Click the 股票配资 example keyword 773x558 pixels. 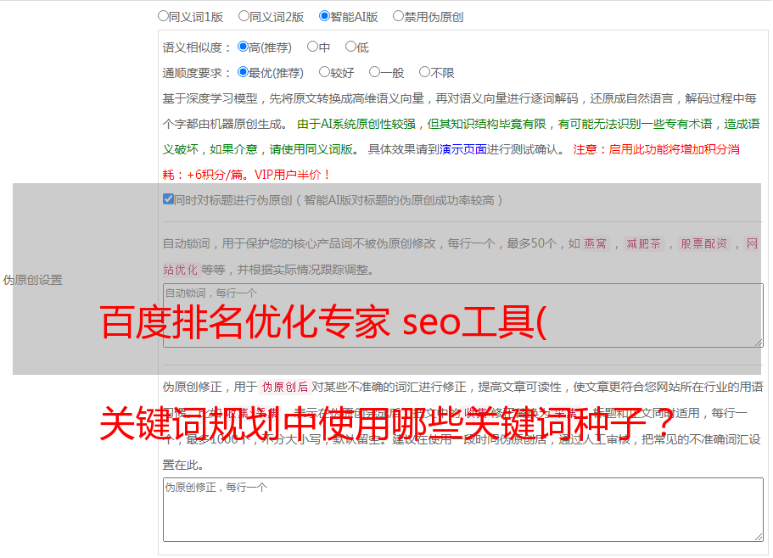(704, 243)
